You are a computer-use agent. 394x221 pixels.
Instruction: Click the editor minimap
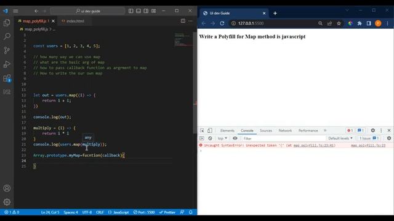point(183,39)
